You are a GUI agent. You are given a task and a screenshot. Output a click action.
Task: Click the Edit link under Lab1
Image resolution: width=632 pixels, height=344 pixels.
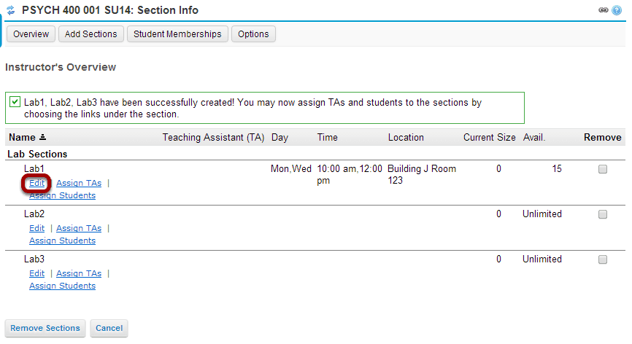click(36, 183)
